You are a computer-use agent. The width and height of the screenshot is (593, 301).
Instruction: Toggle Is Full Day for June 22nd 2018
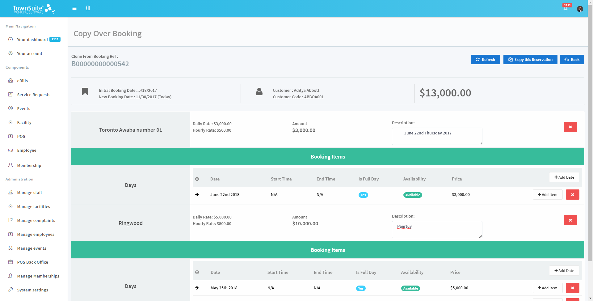[x=363, y=195]
